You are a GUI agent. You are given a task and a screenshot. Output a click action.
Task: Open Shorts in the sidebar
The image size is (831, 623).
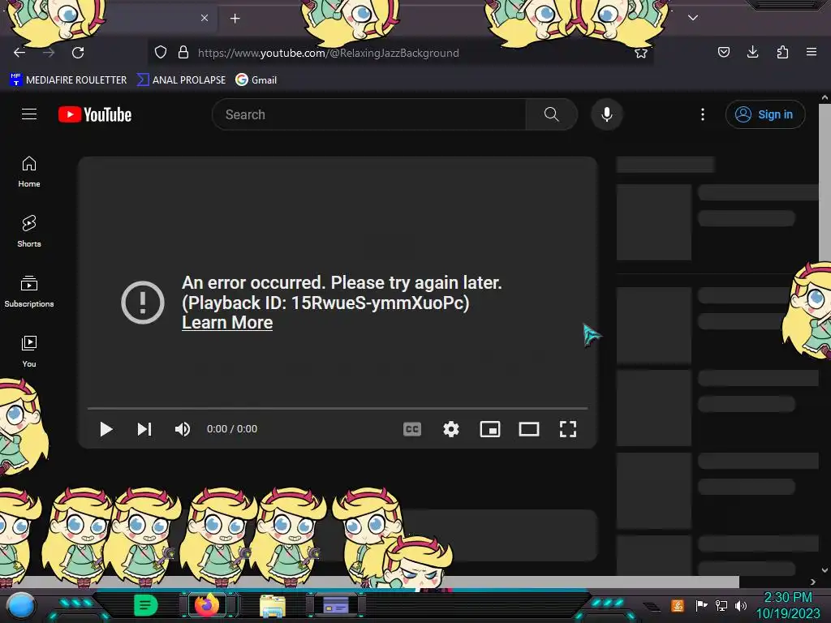coord(29,231)
